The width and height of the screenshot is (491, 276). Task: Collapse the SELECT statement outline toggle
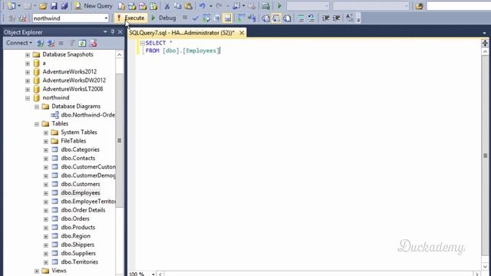[143, 43]
